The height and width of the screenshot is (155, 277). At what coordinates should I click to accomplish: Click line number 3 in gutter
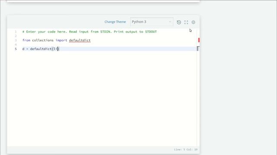[x=16, y=40]
